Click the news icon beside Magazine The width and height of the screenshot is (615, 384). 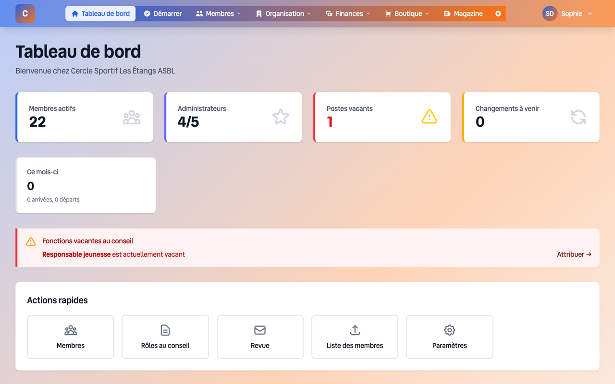(447, 13)
